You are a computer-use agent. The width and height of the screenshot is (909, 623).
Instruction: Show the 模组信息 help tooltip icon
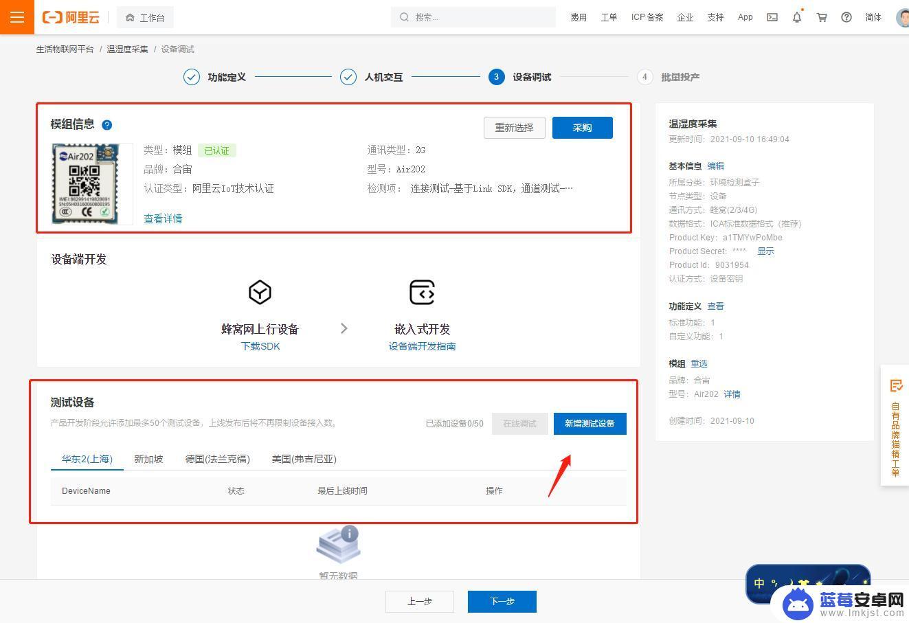click(107, 125)
